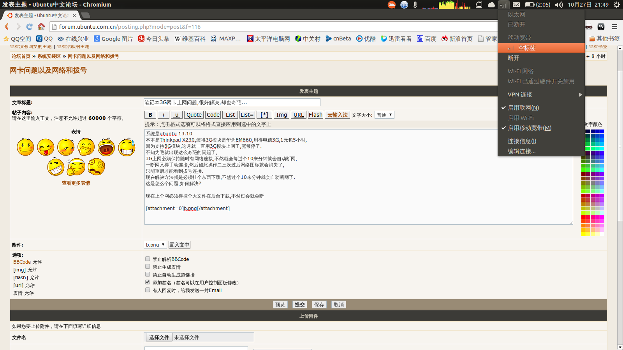
Task: Click the 文章标题 title input field
Action: click(x=232, y=102)
